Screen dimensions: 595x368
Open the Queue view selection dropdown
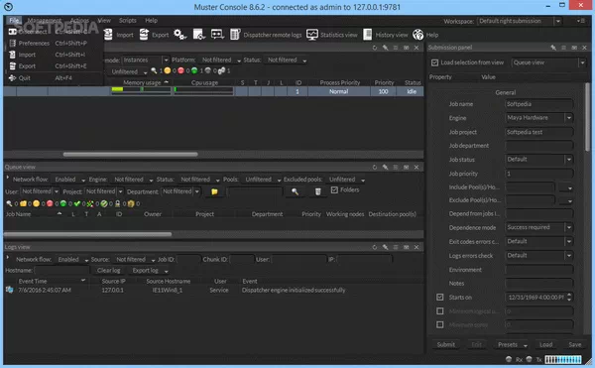[548, 62]
